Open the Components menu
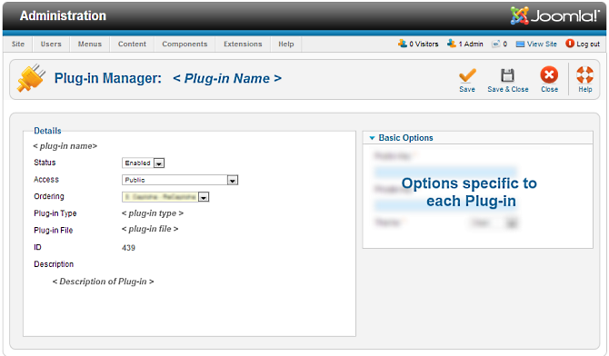Screen dimensions: 609x356 pos(185,44)
